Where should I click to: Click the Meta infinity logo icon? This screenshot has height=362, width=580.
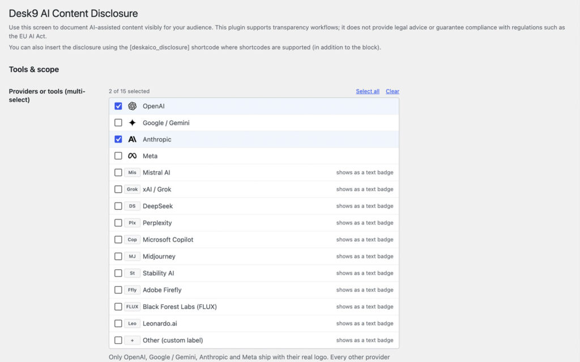pos(132,156)
